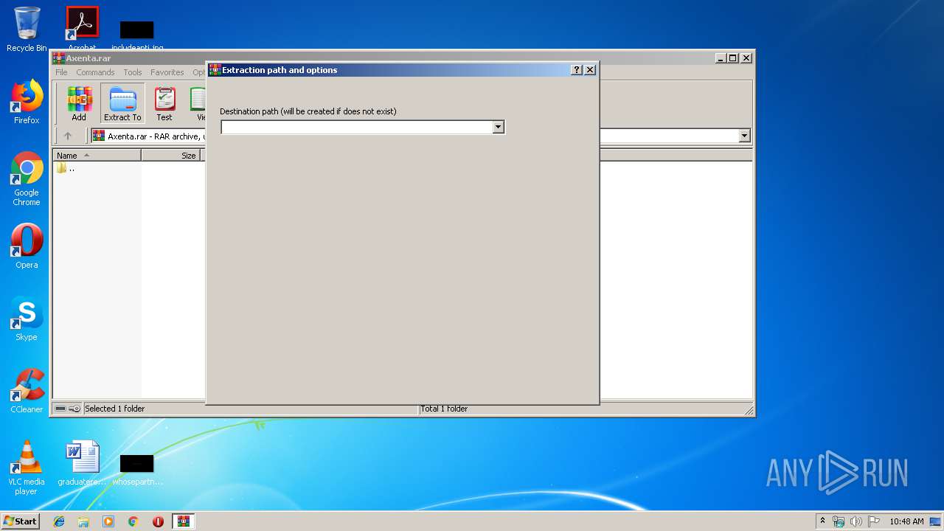Launch Opera from the taskbar
This screenshot has width=944, height=531.
[158, 521]
